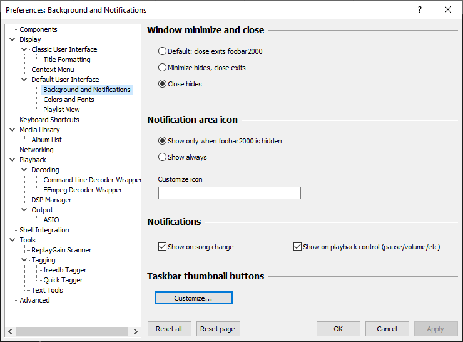Open the Title Formatting page
463x342 pixels.
(x=67, y=60)
